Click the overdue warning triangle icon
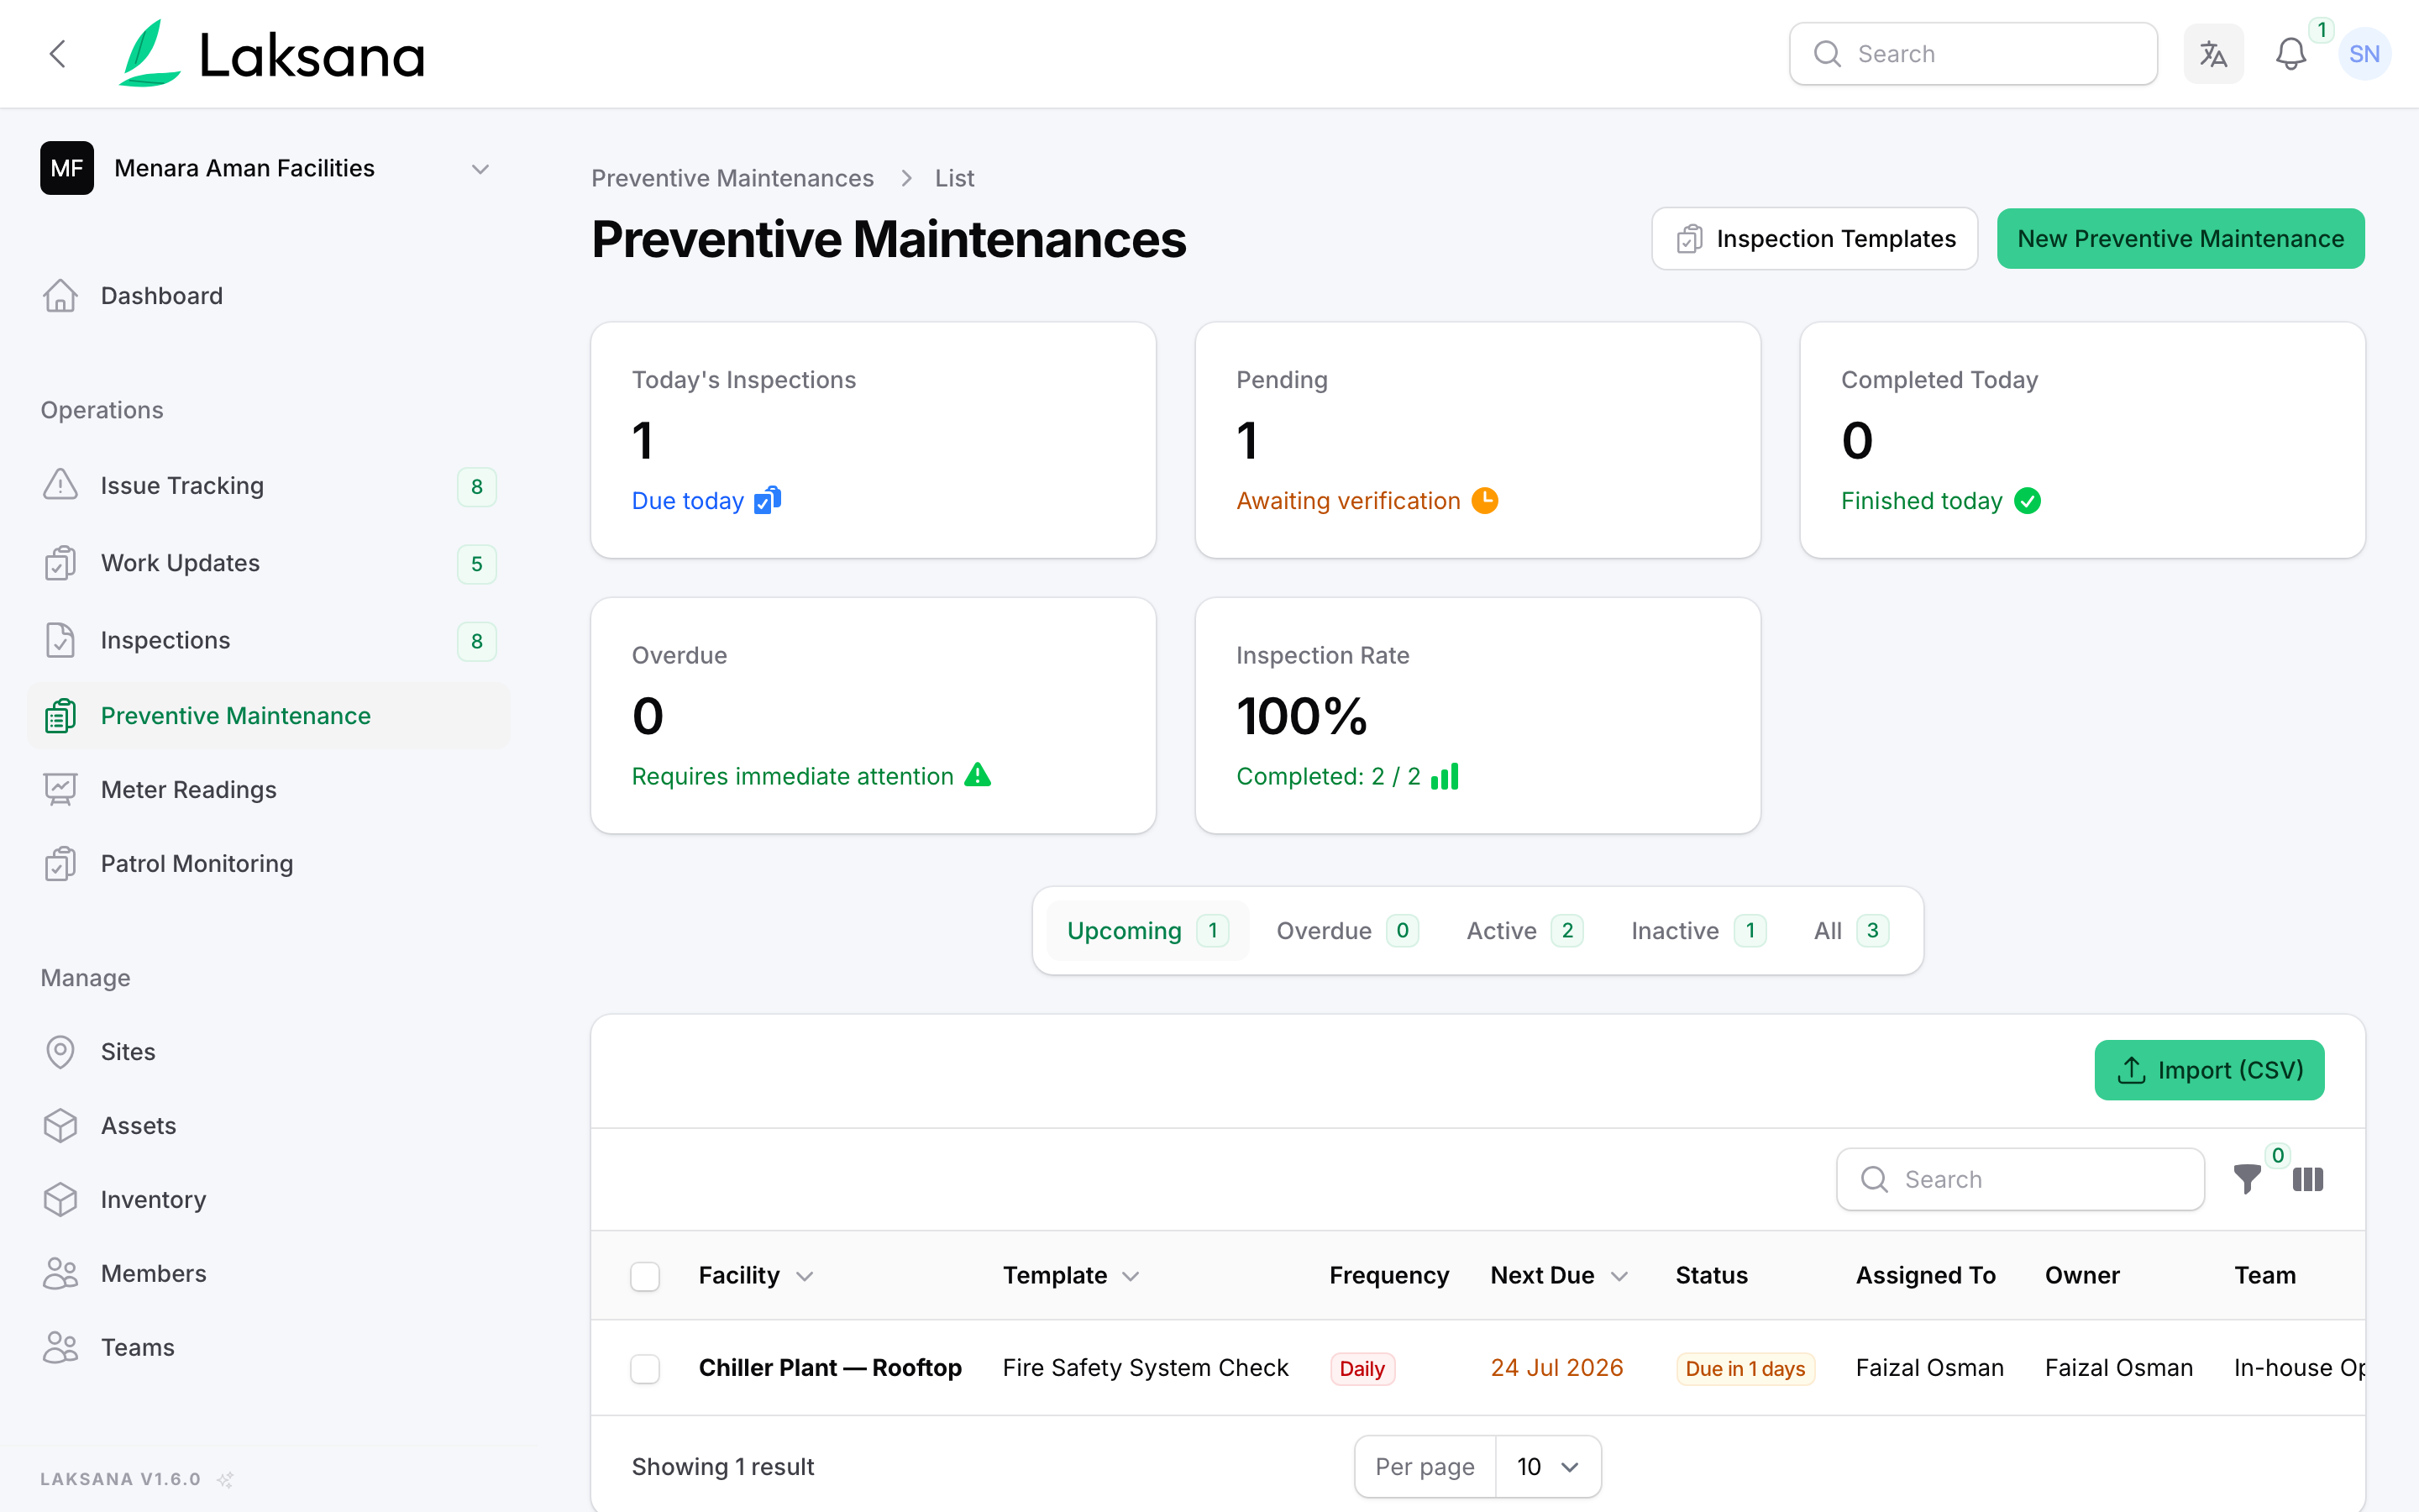 tap(978, 775)
